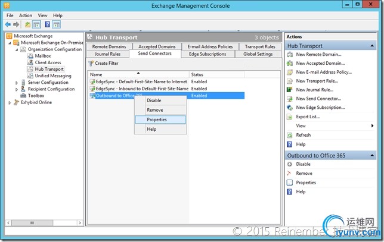Click the green Refresh icon

click(x=290, y=135)
